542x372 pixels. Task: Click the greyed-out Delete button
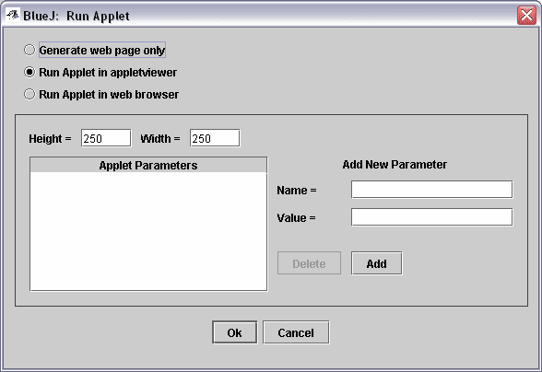[309, 263]
